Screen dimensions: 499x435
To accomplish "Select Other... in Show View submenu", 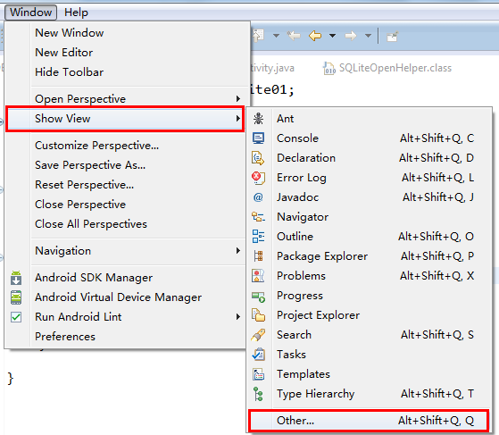I will pos(369,421).
